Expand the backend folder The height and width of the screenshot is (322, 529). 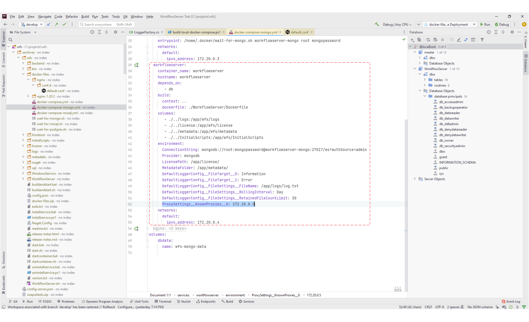[x=23, y=63]
